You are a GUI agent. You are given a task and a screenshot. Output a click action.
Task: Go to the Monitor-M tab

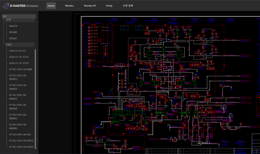pos(90,6)
